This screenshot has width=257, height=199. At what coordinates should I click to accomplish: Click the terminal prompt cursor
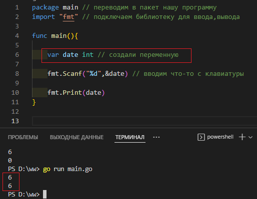point(44,194)
